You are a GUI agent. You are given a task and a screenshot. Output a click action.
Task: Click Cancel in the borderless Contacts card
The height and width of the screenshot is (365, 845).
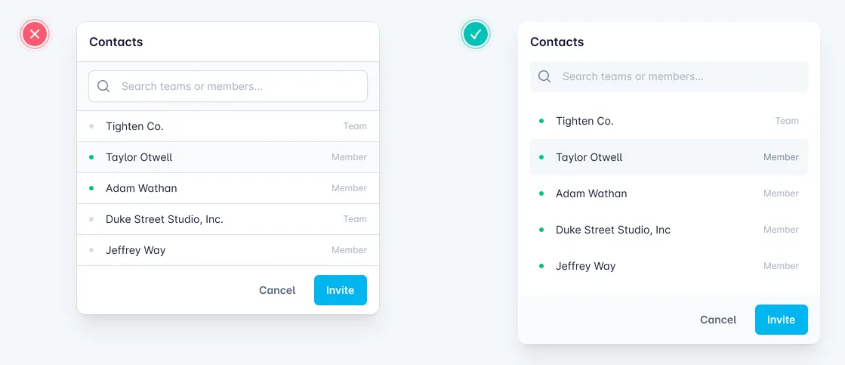point(717,320)
